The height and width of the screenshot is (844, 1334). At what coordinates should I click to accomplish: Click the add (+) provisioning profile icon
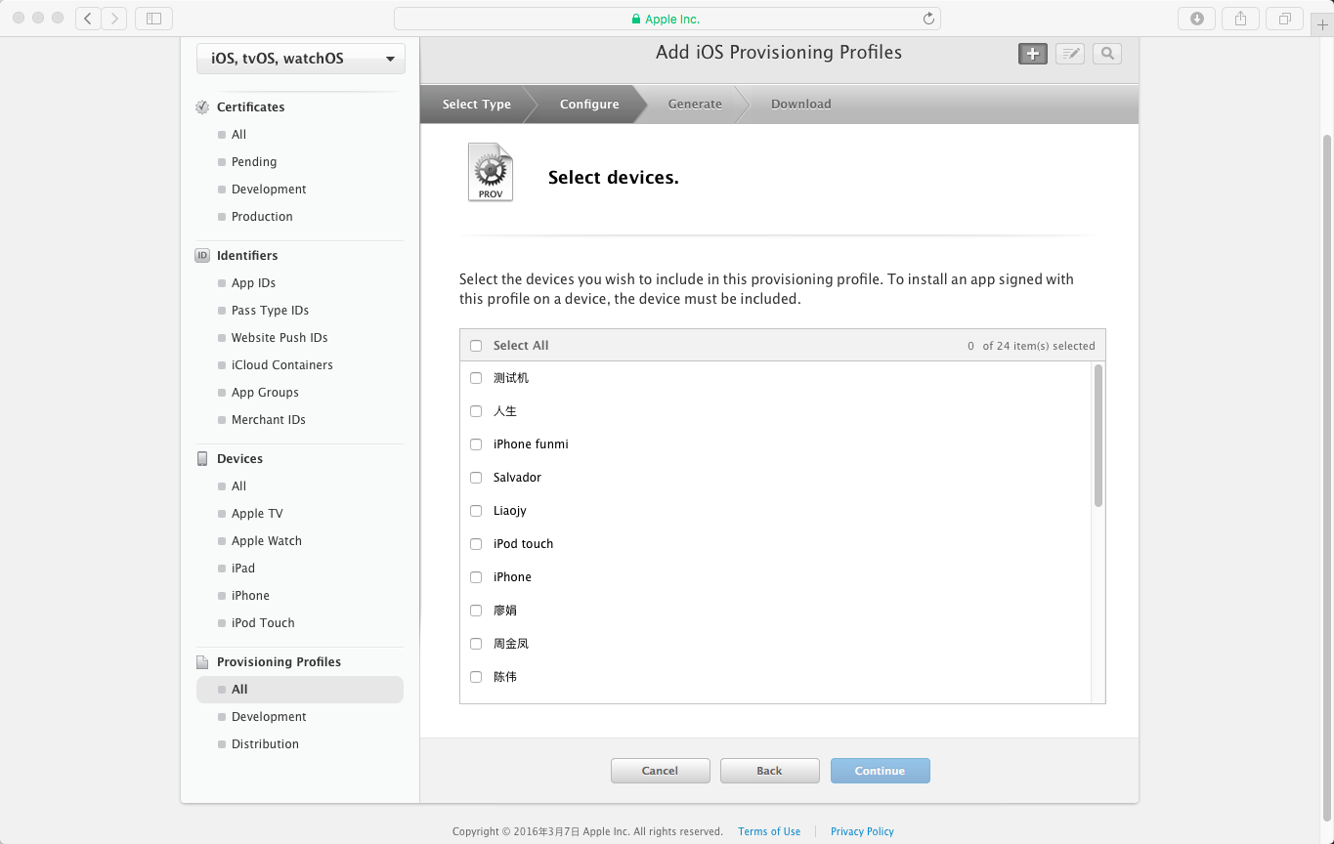pyautogui.click(x=1033, y=54)
